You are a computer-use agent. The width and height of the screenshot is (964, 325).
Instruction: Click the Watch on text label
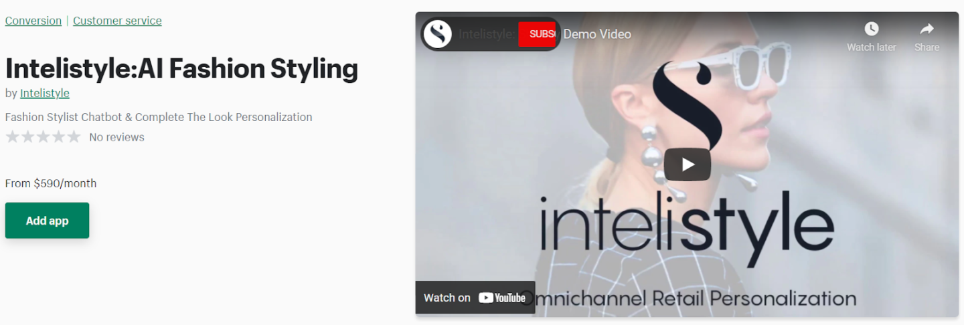[447, 298]
